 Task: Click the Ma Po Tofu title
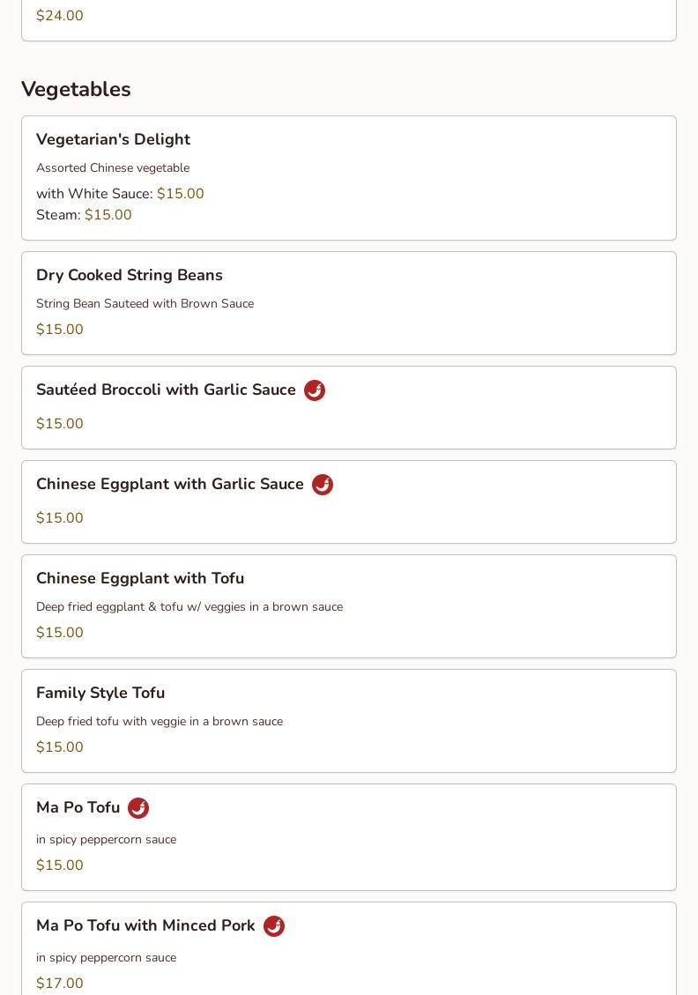pyautogui.click(x=78, y=807)
